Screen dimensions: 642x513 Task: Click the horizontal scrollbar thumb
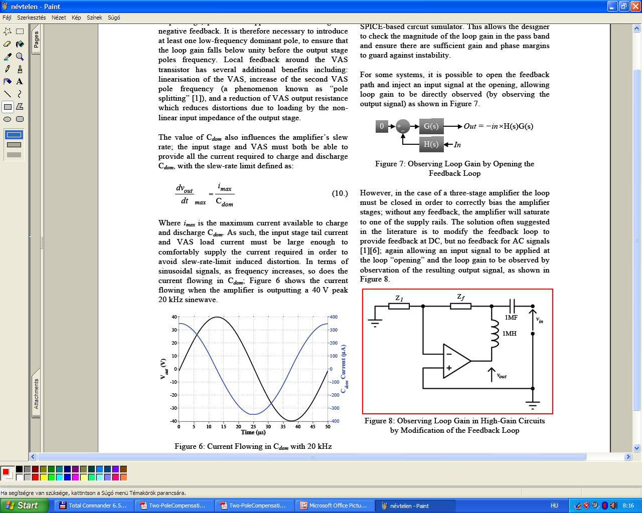click(312, 456)
